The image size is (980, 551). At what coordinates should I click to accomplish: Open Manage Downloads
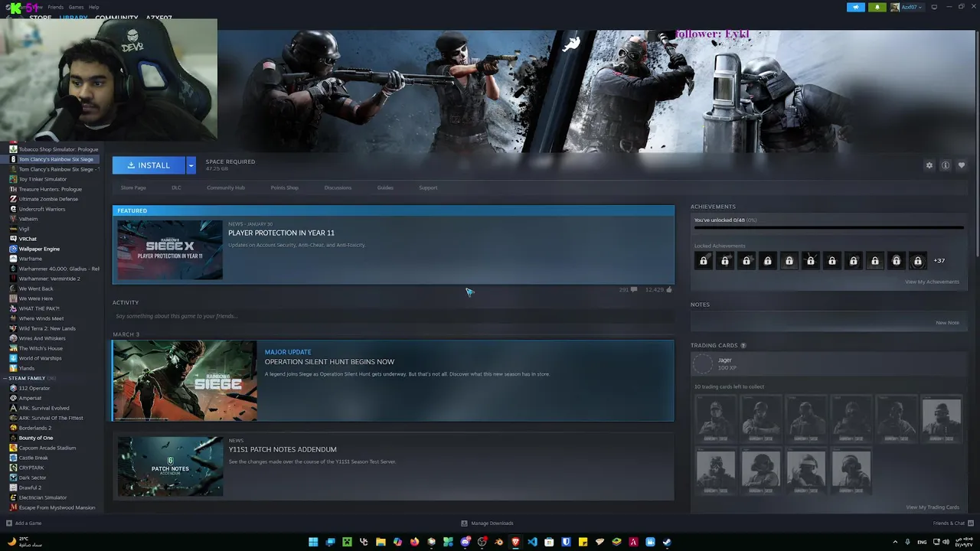(x=487, y=523)
